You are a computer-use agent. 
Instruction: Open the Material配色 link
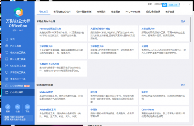(x=46, y=92)
